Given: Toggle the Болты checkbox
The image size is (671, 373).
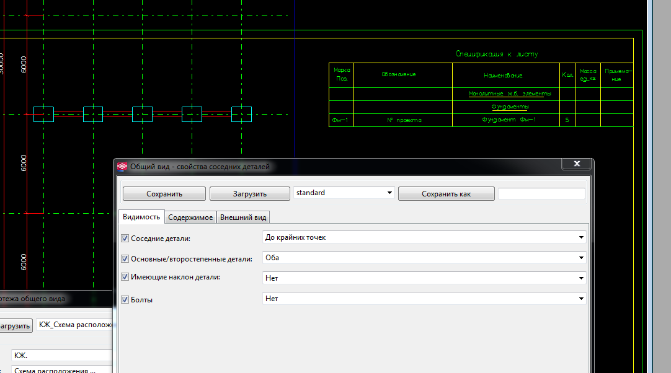Looking at the screenshot, I should click(125, 299).
